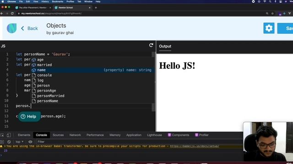Go Back using the chevron link
293x164 pixels.
point(29,28)
